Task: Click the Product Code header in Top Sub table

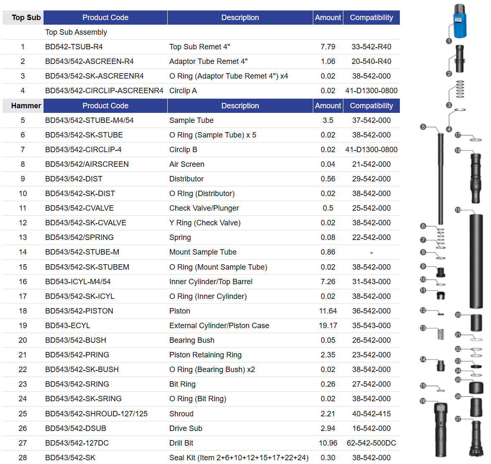Action: pyautogui.click(x=105, y=18)
